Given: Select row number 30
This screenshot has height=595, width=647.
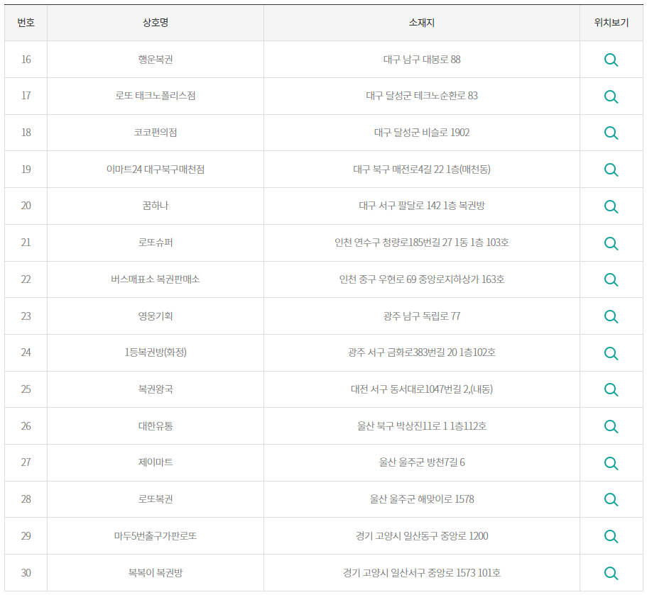Looking at the screenshot, I should click(x=26, y=573).
